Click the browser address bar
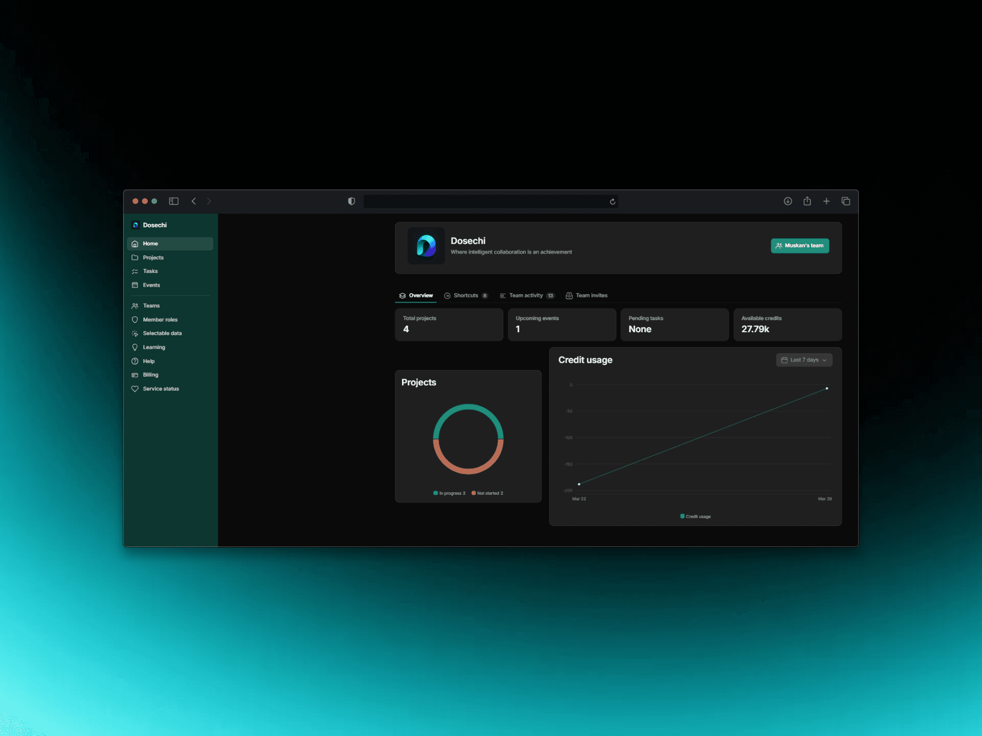 tap(486, 201)
